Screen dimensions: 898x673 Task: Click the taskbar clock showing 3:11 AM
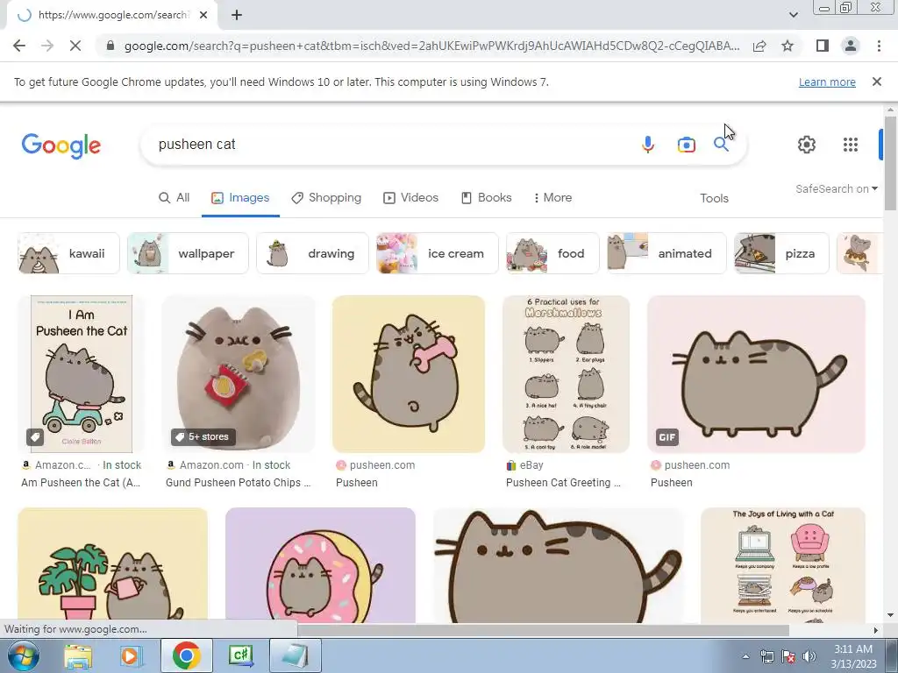click(853, 656)
